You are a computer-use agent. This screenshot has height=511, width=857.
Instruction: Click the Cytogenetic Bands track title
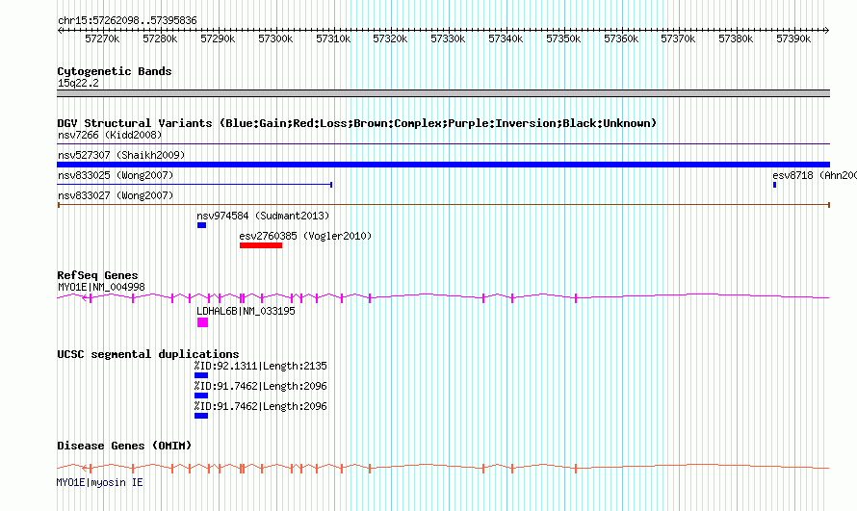point(115,71)
